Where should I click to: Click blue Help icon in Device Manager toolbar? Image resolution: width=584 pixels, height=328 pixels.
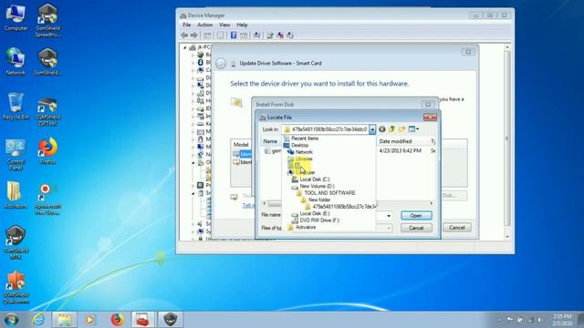point(234,36)
